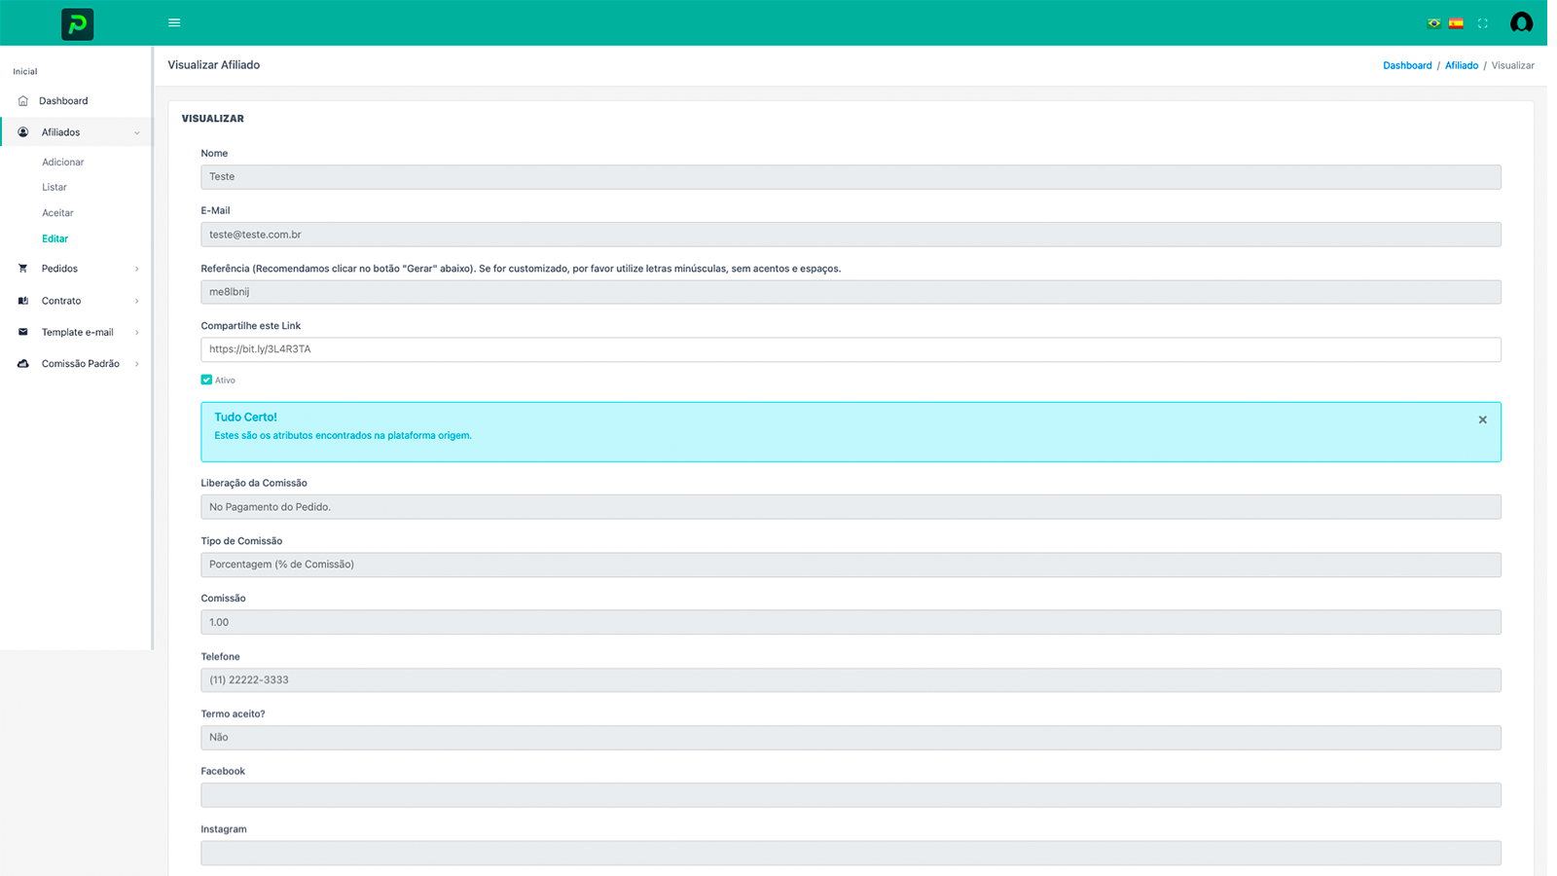Click the Comissão field with 1.00
Image resolution: width=1557 pixels, height=876 pixels.
point(851,622)
